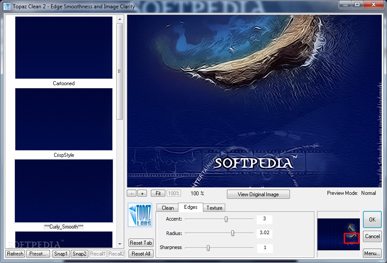
Task: Click the Accent slider handle
Action: [226, 219]
